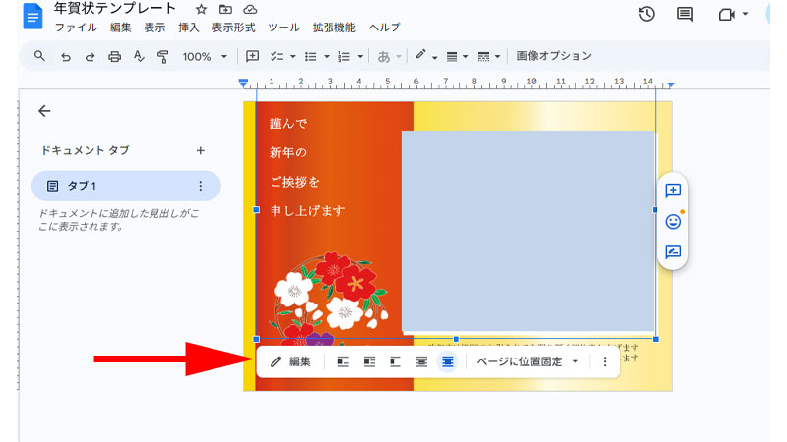Select the blue placeholder image
Viewport: 787px width, 442px height.
pyautogui.click(x=528, y=231)
